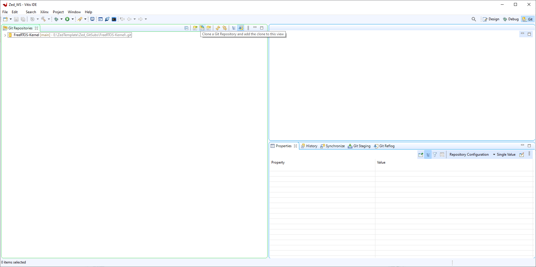This screenshot has height=267, width=536.
Task: Click the Back navigation arrow
Action: coord(129,19)
